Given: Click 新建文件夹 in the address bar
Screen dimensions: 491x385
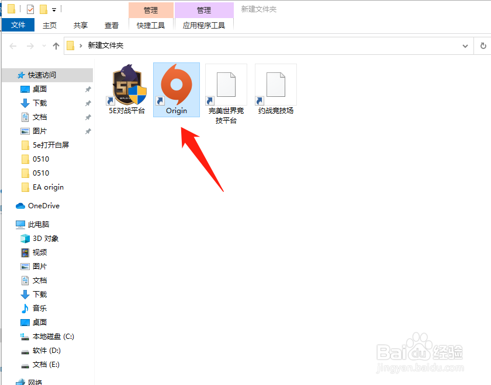Looking at the screenshot, I should point(106,45).
